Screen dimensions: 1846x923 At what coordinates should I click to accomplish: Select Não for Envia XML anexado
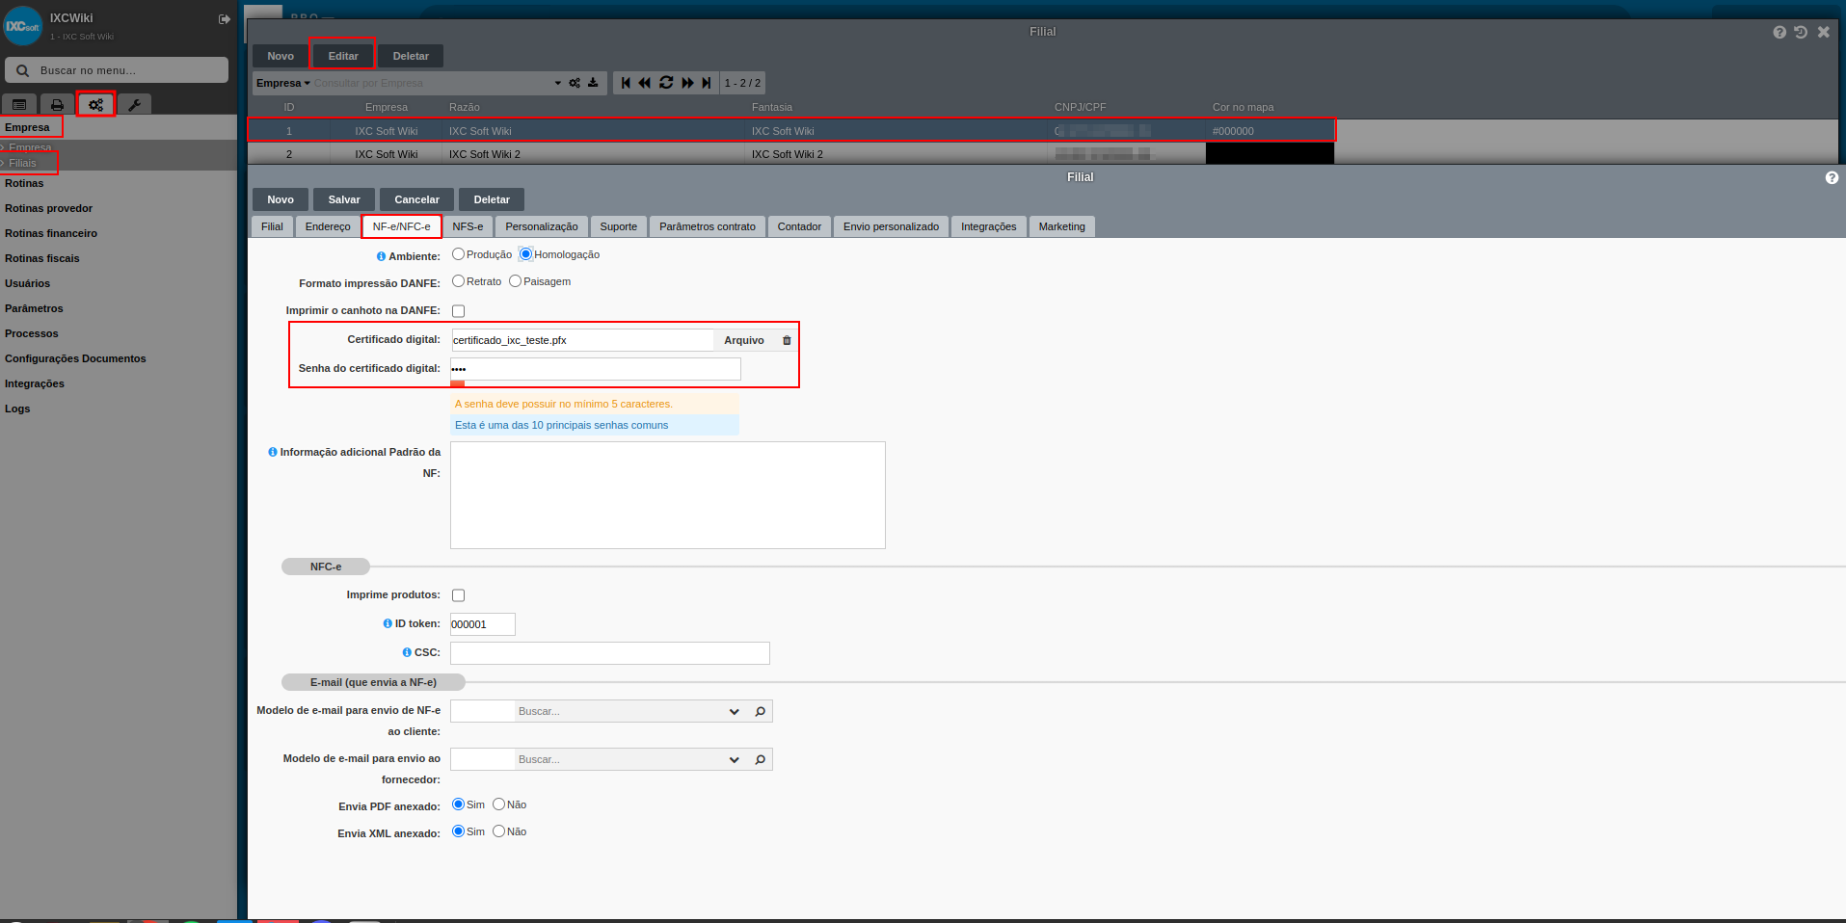[498, 831]
